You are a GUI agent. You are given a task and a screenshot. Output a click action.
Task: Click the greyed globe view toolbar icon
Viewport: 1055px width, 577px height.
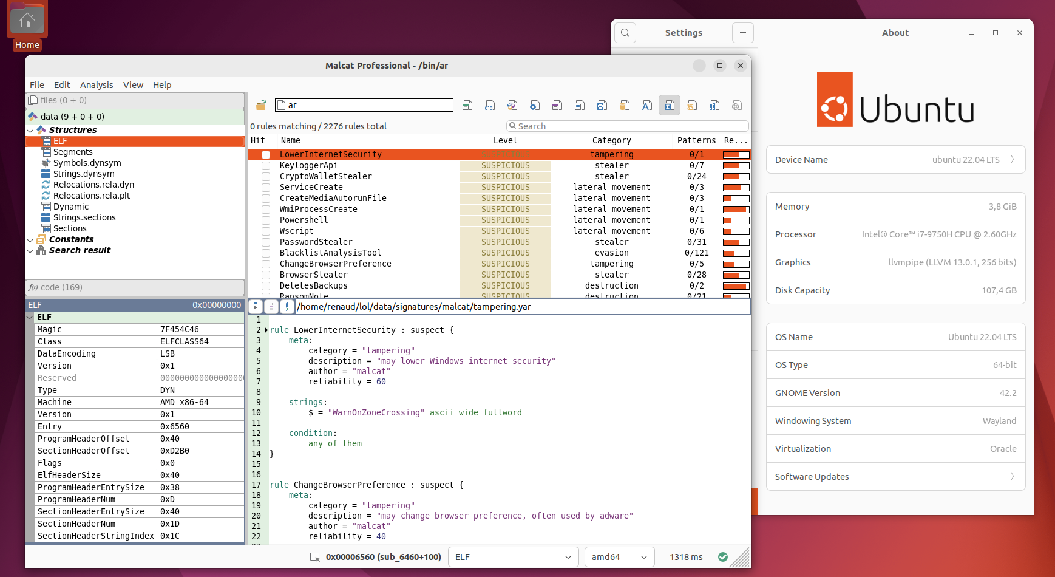tap(737, 106)
